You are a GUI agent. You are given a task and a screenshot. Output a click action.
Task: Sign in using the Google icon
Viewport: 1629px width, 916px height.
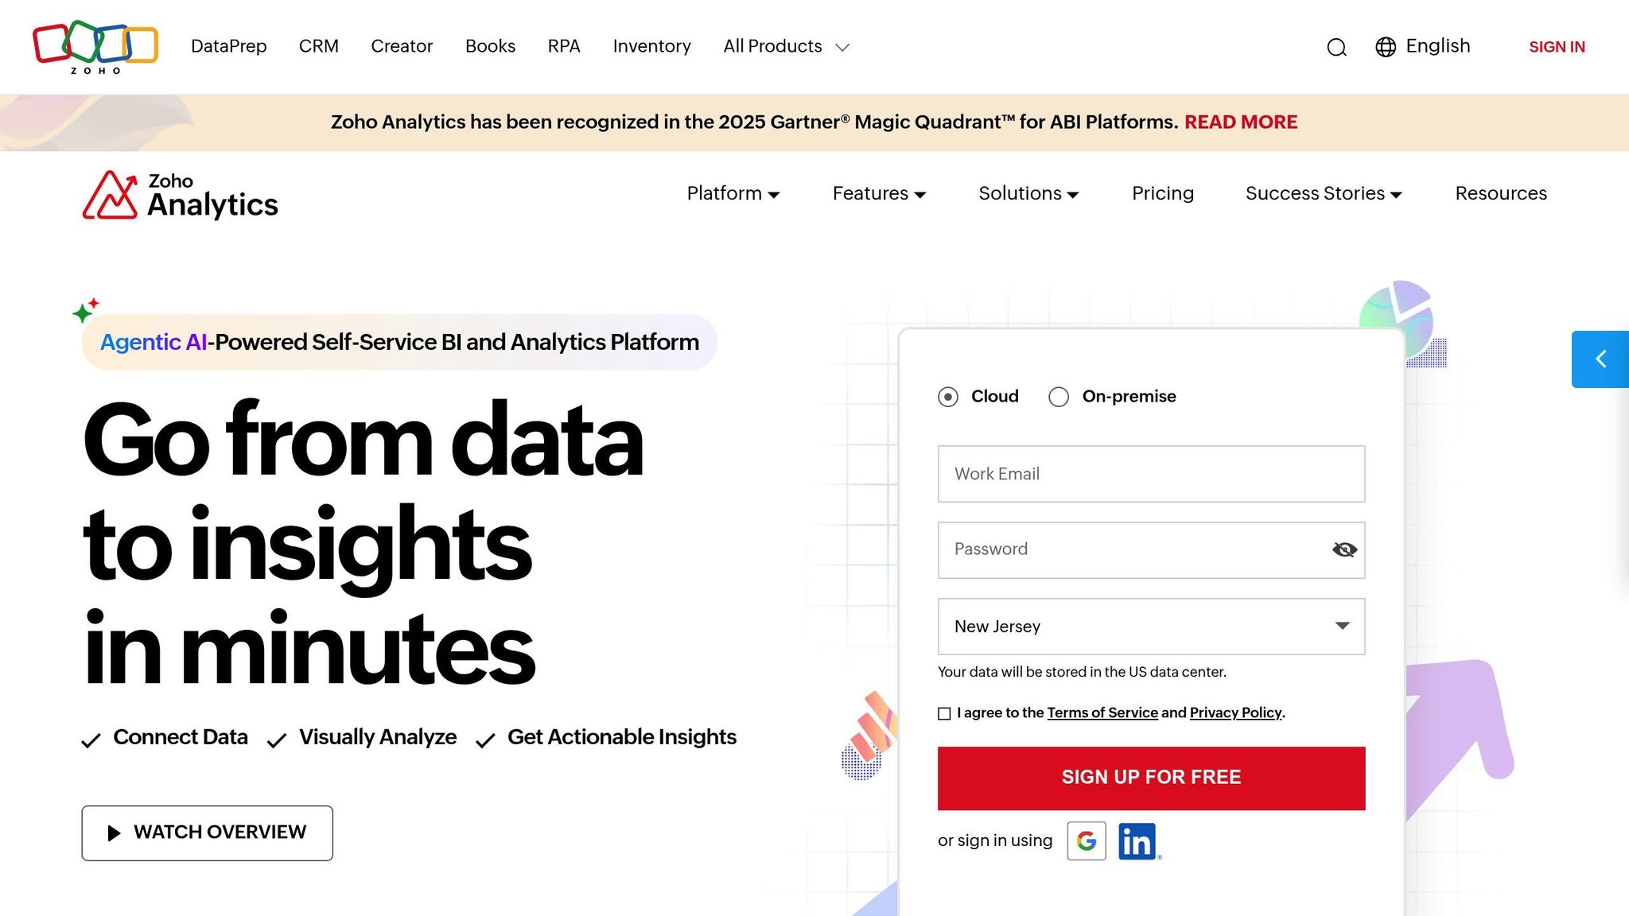pos(1087,840)
